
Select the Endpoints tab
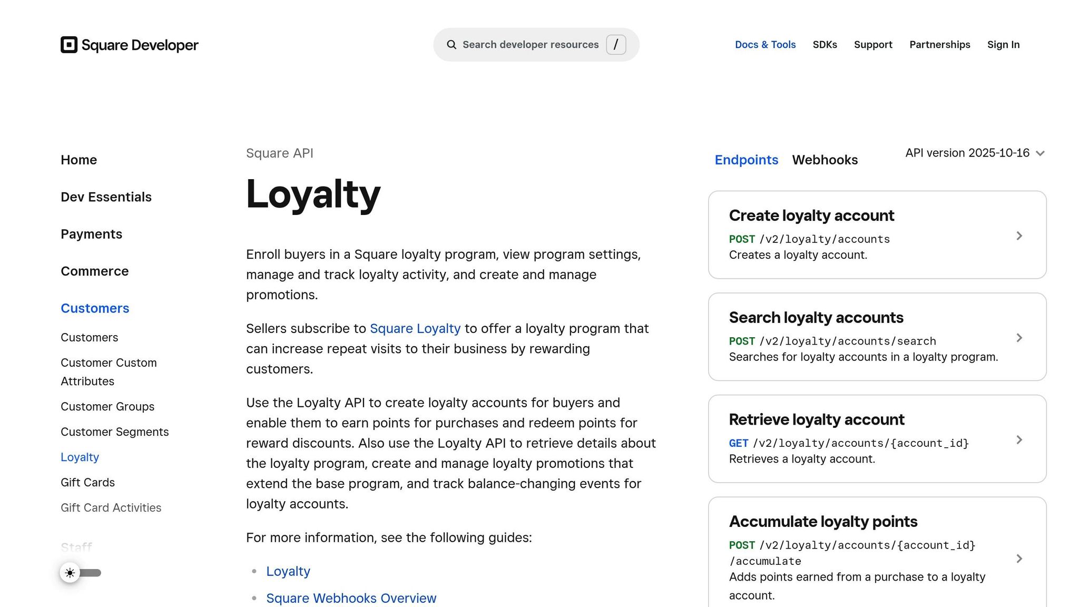pos(746,160)
